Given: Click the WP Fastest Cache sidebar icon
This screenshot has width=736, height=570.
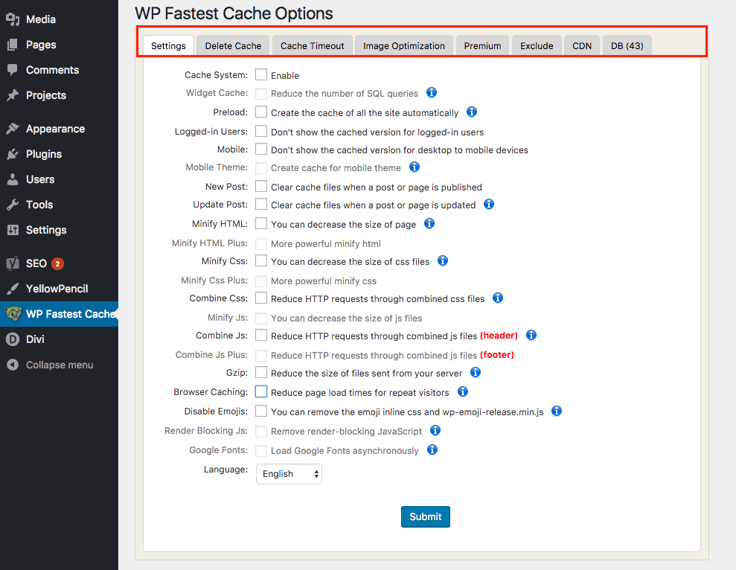Looking at the screenshot, I should tap(13, 314).
